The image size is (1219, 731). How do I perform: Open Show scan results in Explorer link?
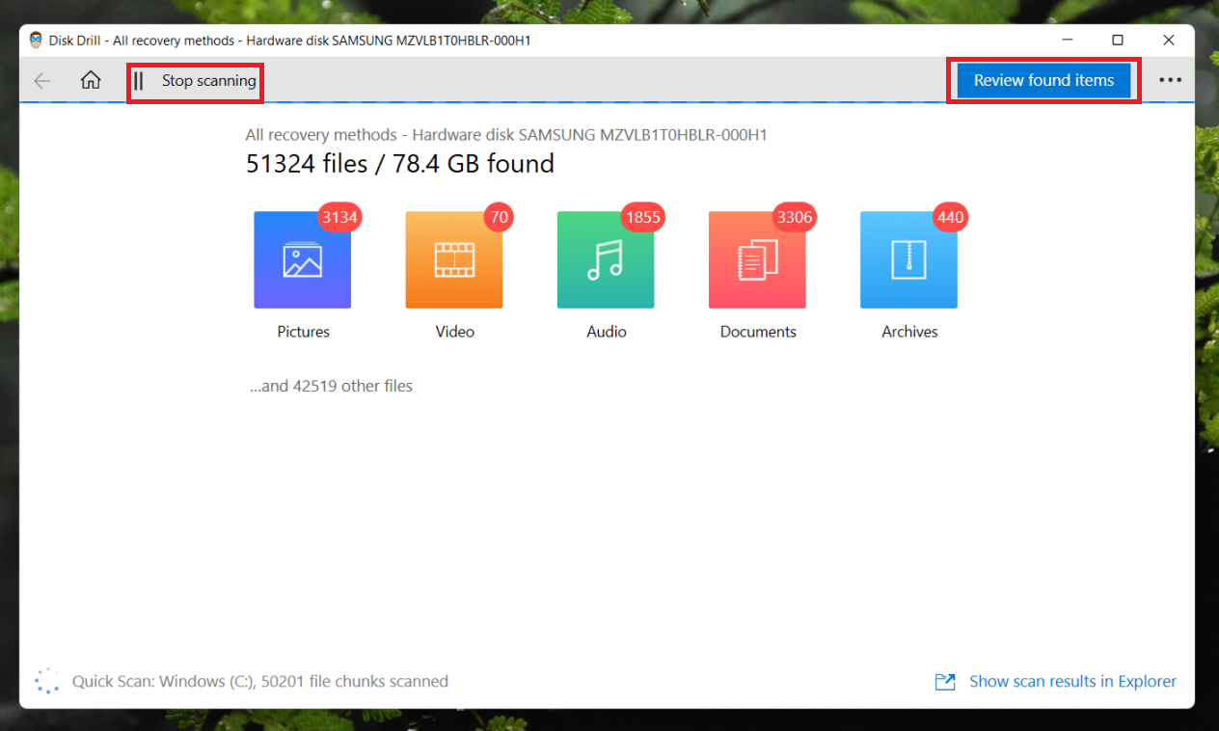[x=1072, y=682]
